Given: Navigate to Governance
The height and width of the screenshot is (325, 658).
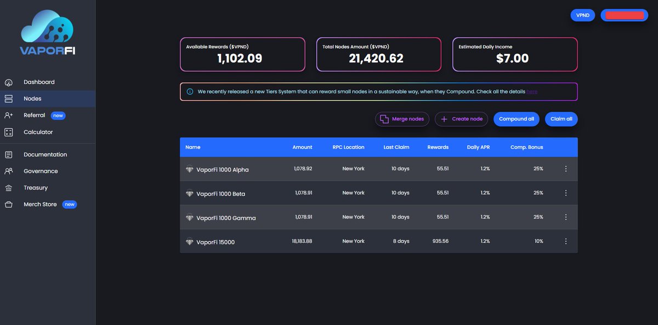Looking at the screenshot, I should coord(48,171).
